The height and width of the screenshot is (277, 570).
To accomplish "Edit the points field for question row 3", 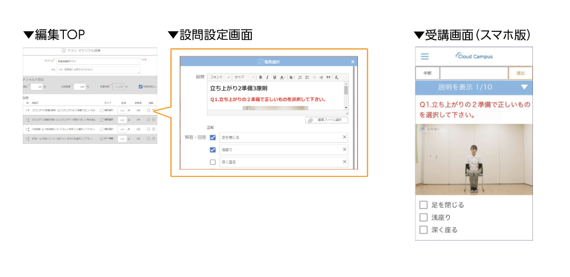I will pyautogui.click(x=122, y=129).
